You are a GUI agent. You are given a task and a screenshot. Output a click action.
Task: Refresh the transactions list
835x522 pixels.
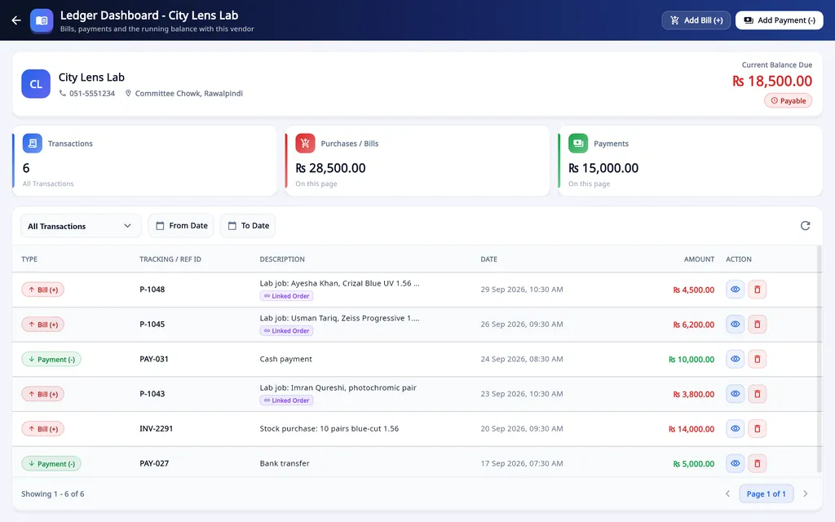tap(805, 226)
